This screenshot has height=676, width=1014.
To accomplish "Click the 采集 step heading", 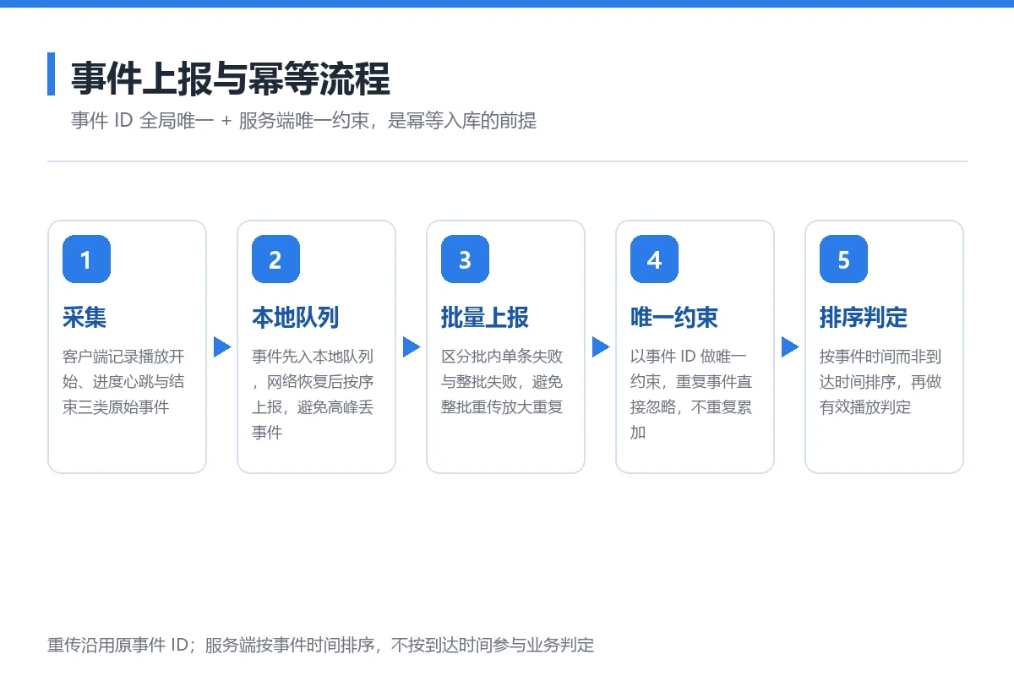I will tap(84, 318).
